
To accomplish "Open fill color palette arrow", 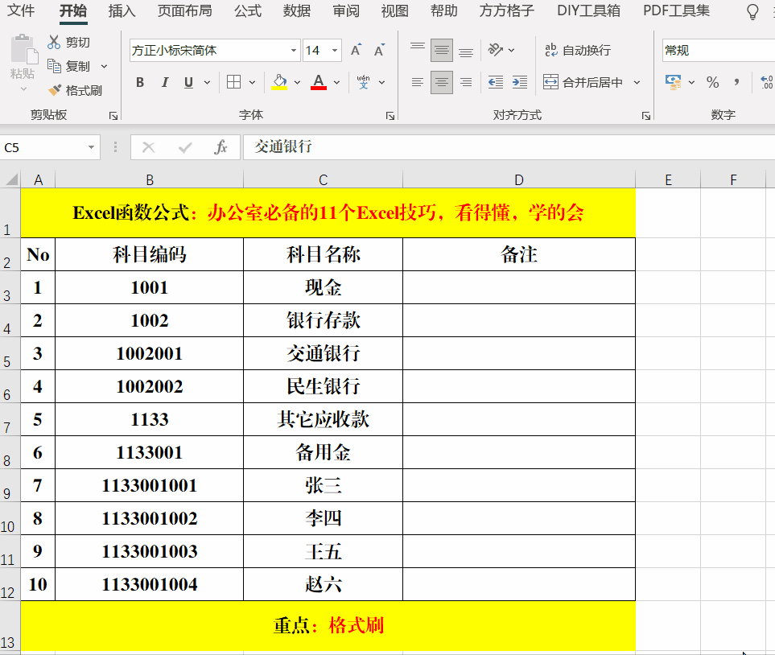I will click(x=297, y=83).
